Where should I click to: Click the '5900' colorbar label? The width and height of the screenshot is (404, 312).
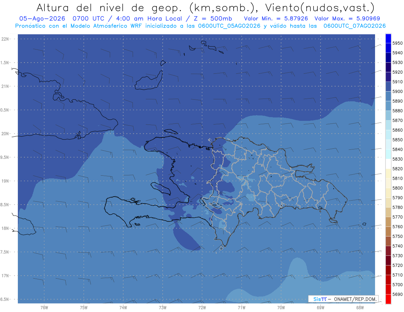point(398,92)
